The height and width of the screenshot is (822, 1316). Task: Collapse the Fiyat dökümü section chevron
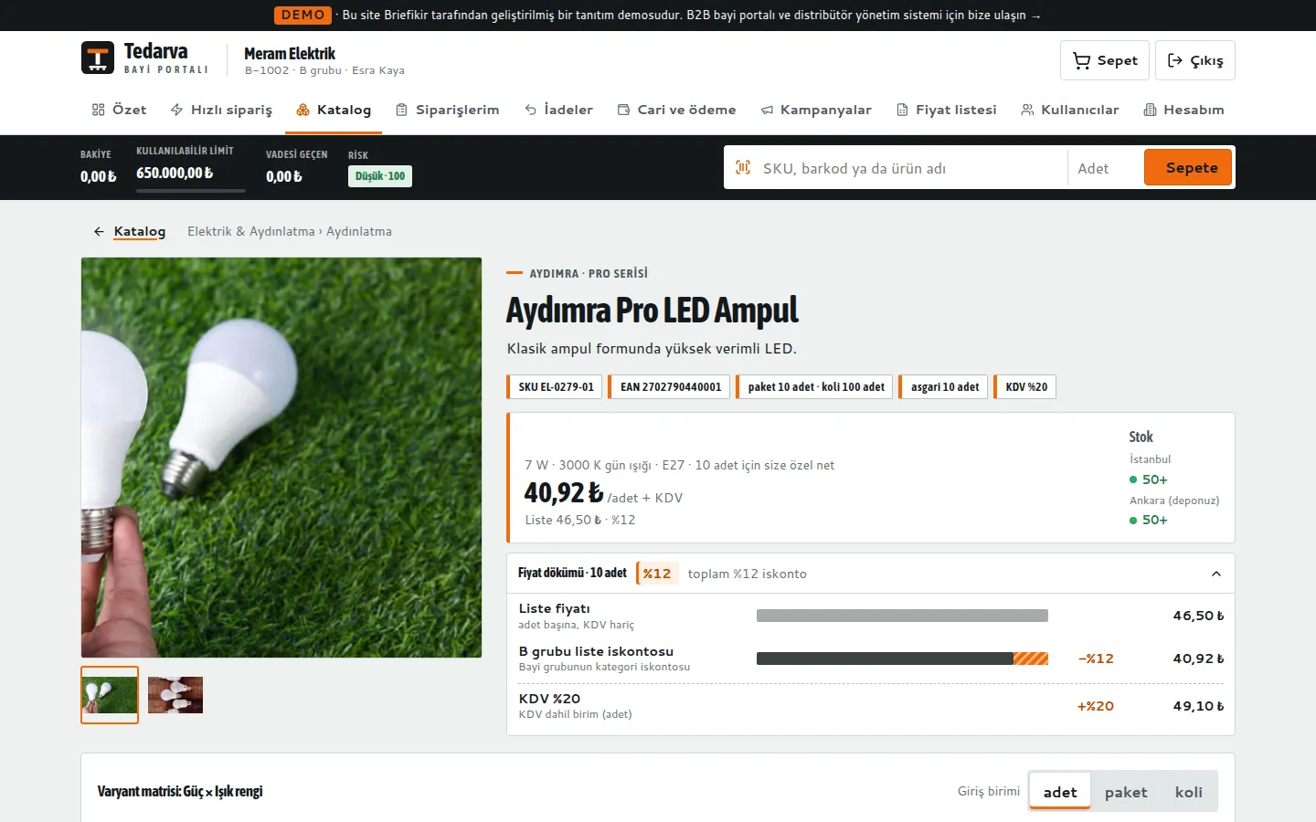coord(1215,574)
